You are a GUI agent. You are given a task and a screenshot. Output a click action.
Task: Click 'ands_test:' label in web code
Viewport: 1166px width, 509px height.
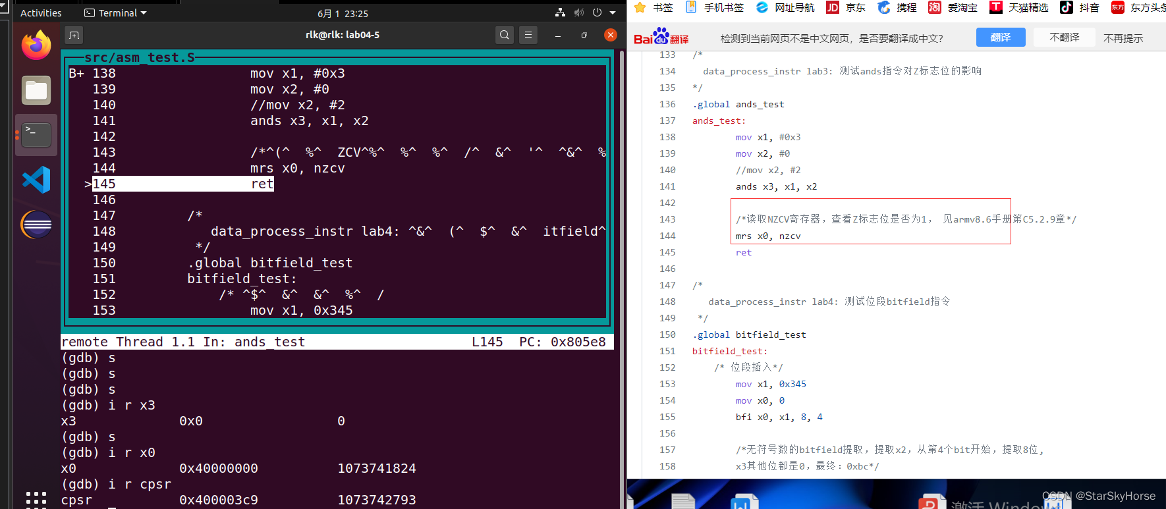[x=719, y=121]
